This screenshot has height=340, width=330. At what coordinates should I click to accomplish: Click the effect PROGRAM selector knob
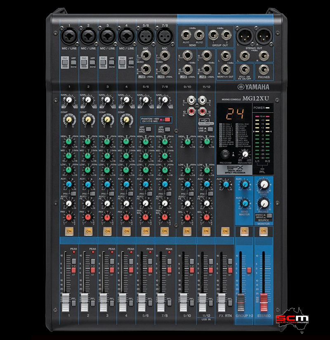tap(225, 155)
